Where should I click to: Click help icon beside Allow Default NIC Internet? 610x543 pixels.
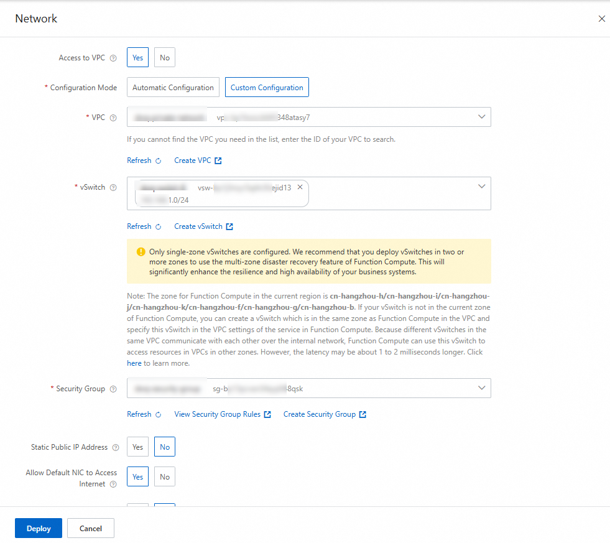113,485
